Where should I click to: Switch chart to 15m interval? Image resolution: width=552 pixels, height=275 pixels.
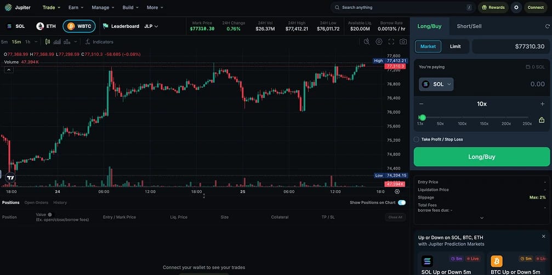16,42
